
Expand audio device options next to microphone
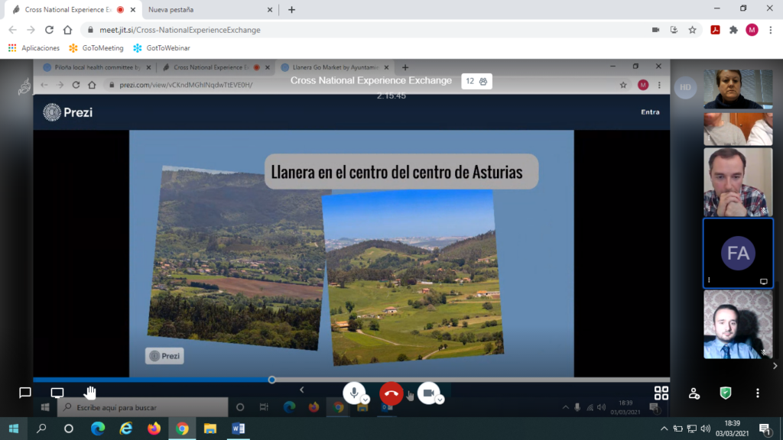pyautogui.click(x=366, y=400)
